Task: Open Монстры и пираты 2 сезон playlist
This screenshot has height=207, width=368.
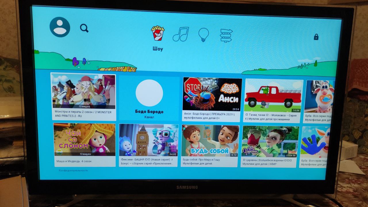Action: click(83, 91)
